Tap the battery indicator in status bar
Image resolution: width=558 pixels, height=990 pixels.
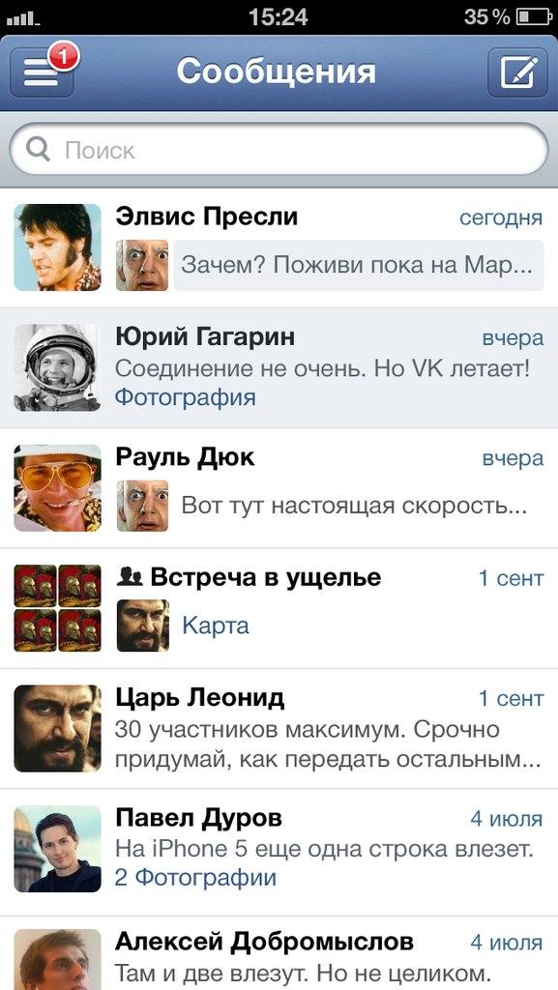534,17
